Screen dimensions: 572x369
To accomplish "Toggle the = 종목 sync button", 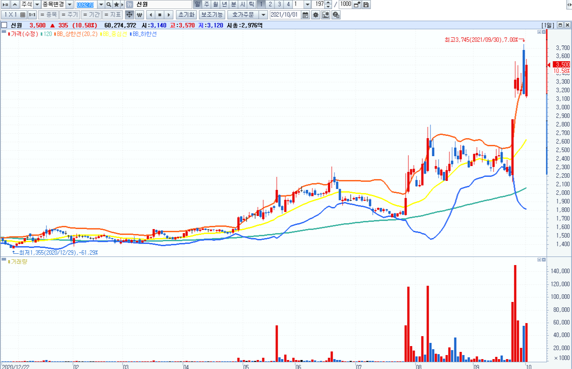I will [x=49, y=14].
